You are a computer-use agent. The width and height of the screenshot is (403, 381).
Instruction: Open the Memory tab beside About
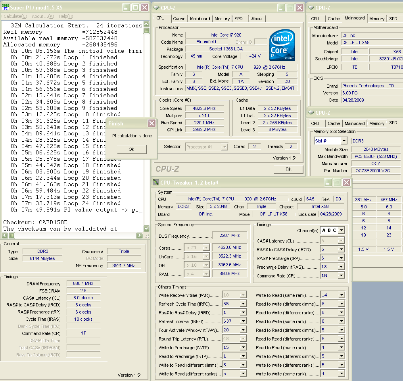[222, 19]
